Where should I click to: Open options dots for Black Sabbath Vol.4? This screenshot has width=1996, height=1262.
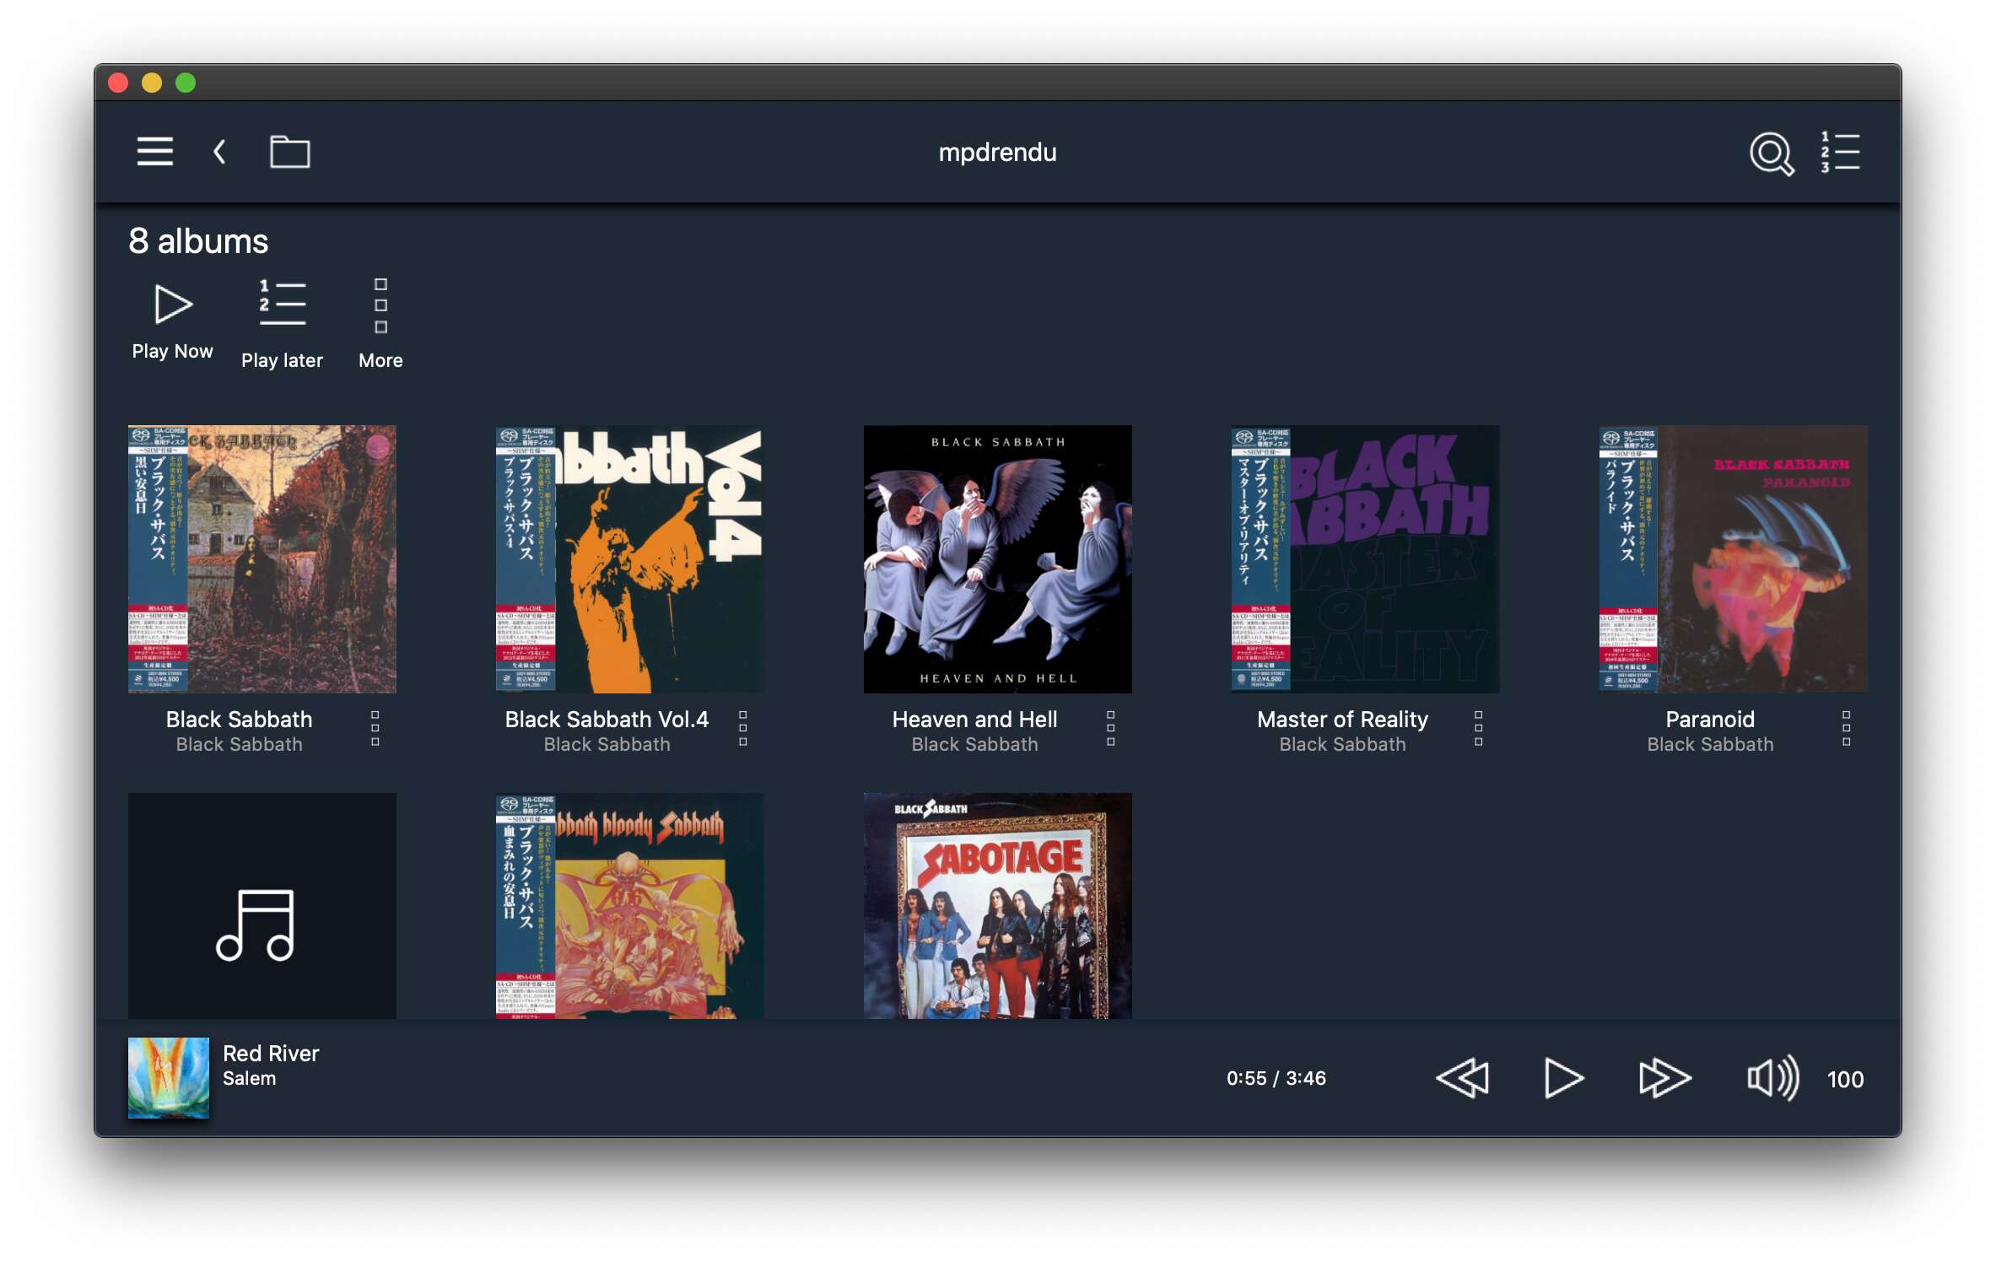pos(743,728)
